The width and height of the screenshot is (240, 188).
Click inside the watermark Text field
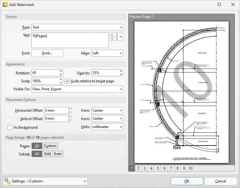70,40
